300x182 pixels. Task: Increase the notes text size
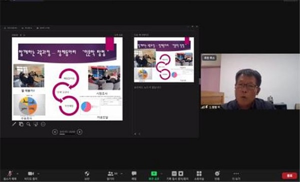click(x=135, y=134)
